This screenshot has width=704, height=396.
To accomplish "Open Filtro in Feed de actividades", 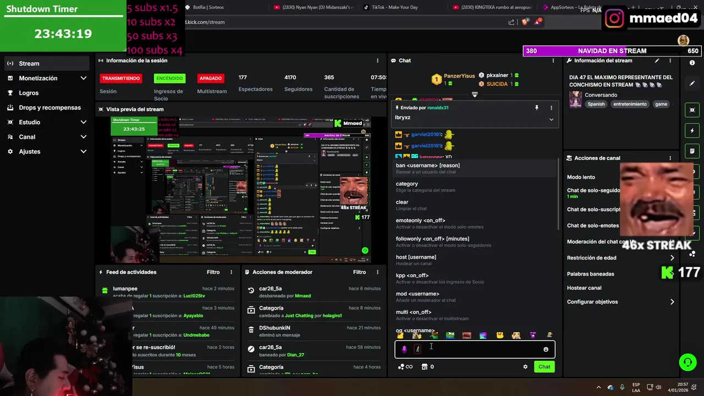I will pos(213,272).
